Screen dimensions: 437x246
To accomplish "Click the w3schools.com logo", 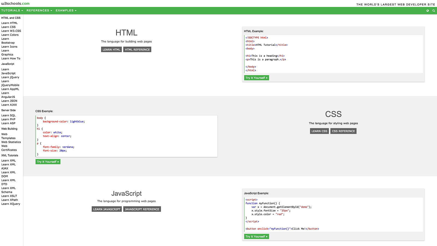I will pos(15,4).
